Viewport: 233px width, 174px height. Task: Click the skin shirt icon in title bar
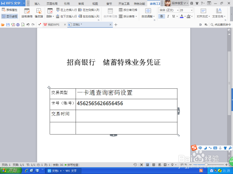click(197, 3)
